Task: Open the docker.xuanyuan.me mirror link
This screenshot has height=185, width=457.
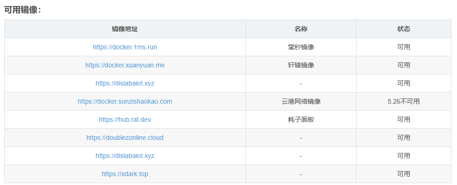Action: [x=125, y=65]
